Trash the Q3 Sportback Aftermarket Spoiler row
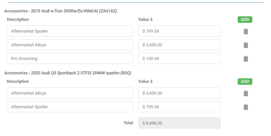Screen dimensions: 271x136 point(246,107)
